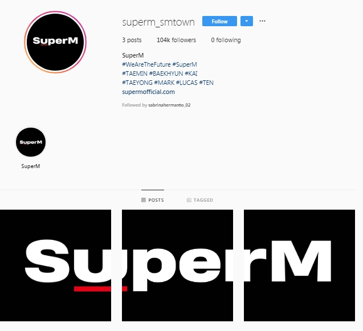Open the #TAEMIN hashtag link
Screen dimensions: 363x331
tap(134, 73)
